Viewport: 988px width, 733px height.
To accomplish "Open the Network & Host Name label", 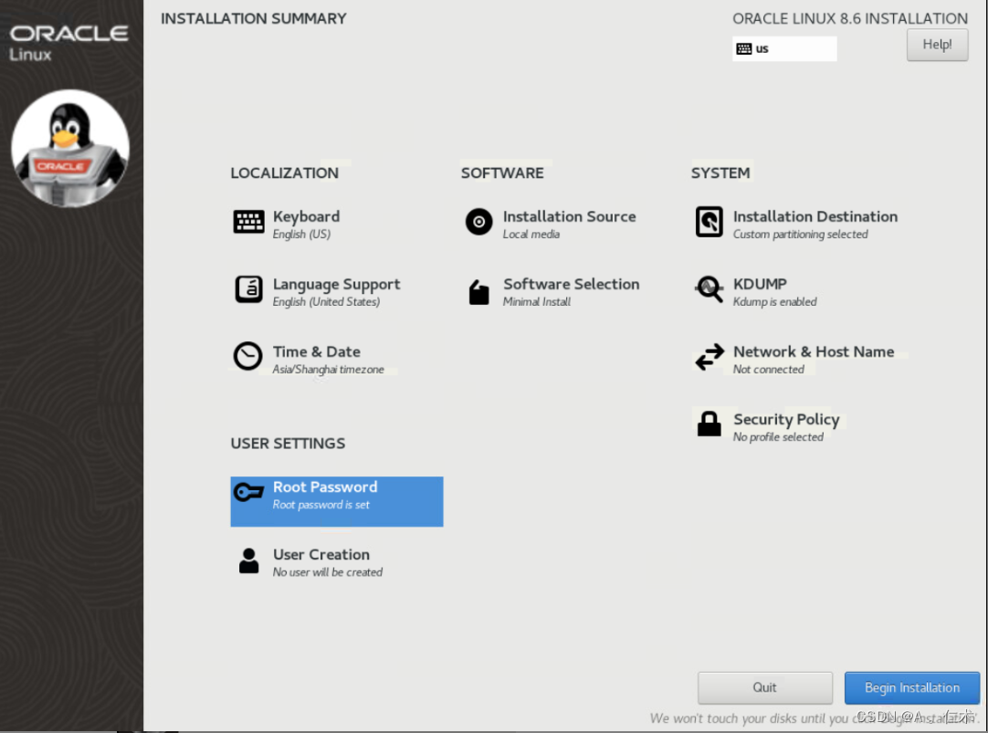I will point(814,351).
